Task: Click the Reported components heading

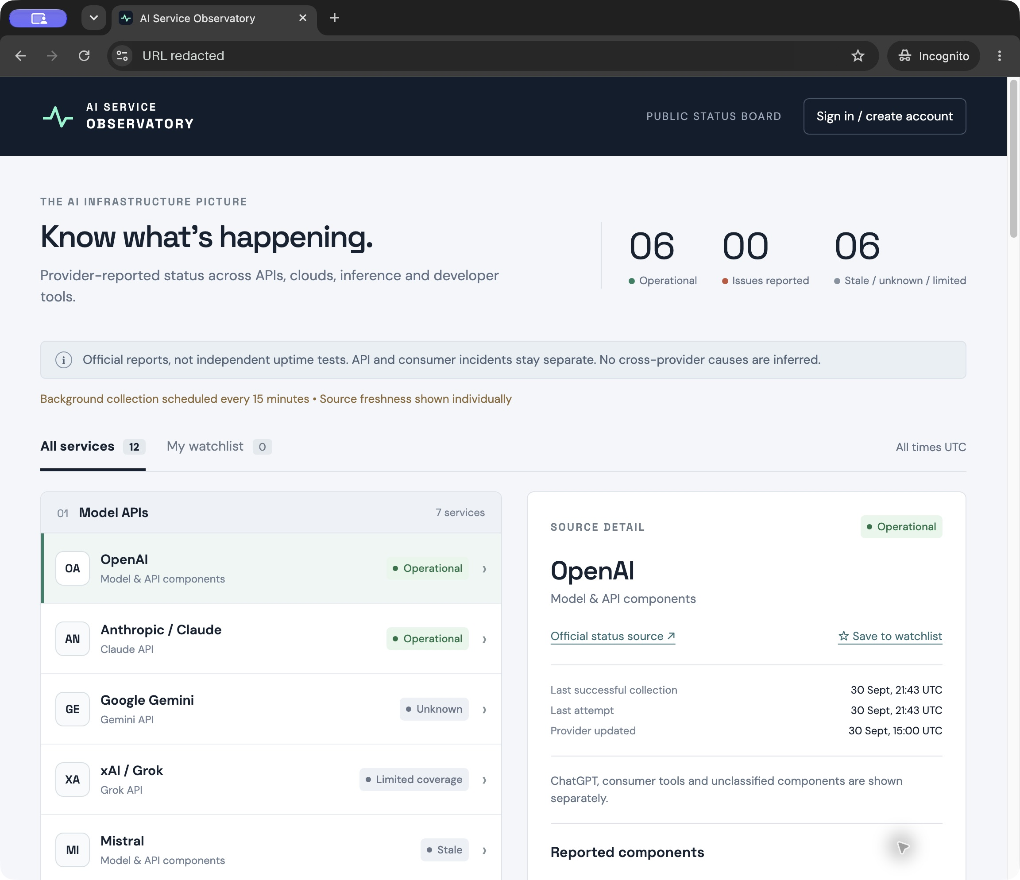Action: point(627,853)
